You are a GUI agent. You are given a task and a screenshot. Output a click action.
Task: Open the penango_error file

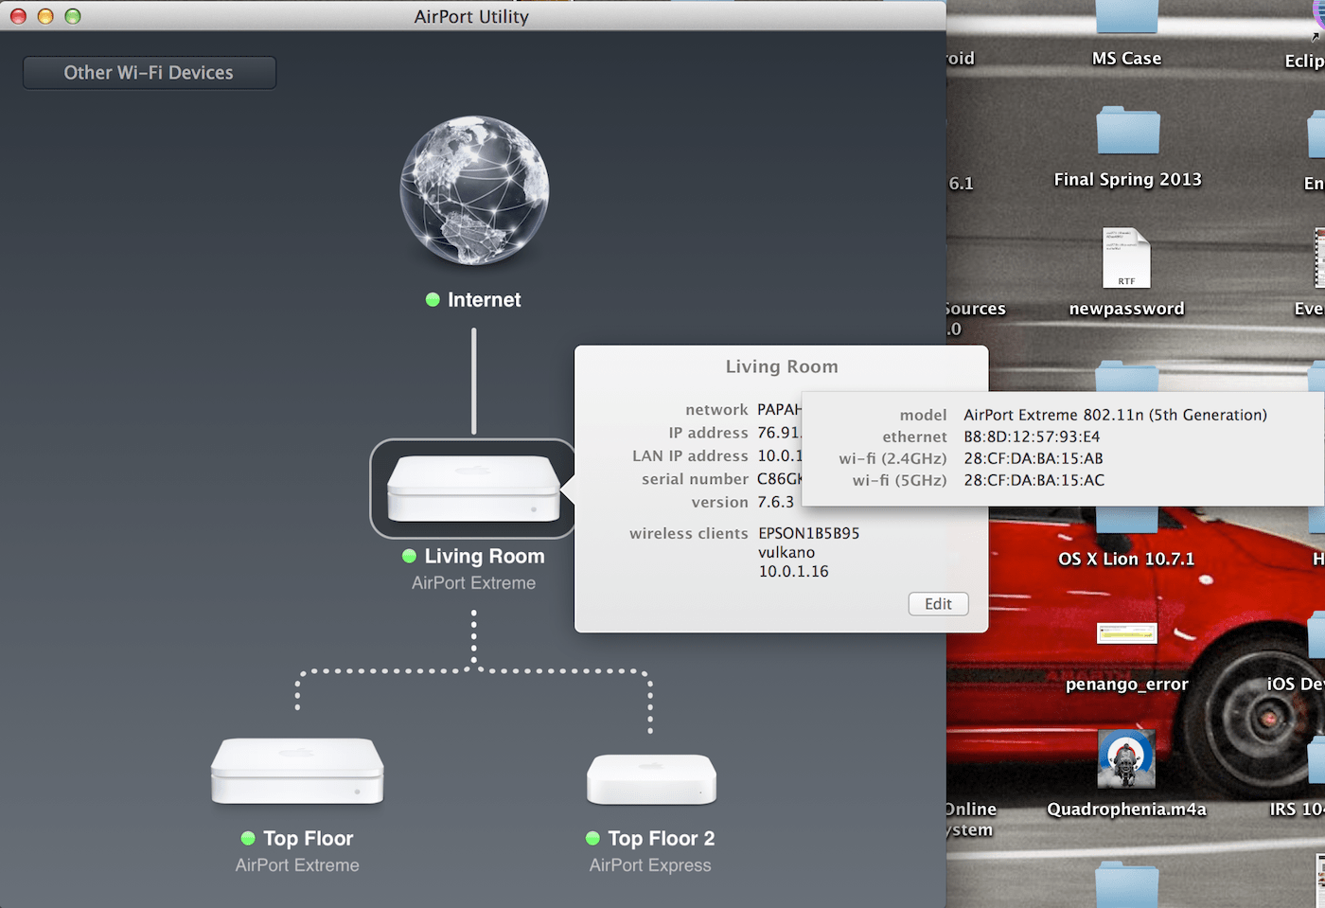1126,632
